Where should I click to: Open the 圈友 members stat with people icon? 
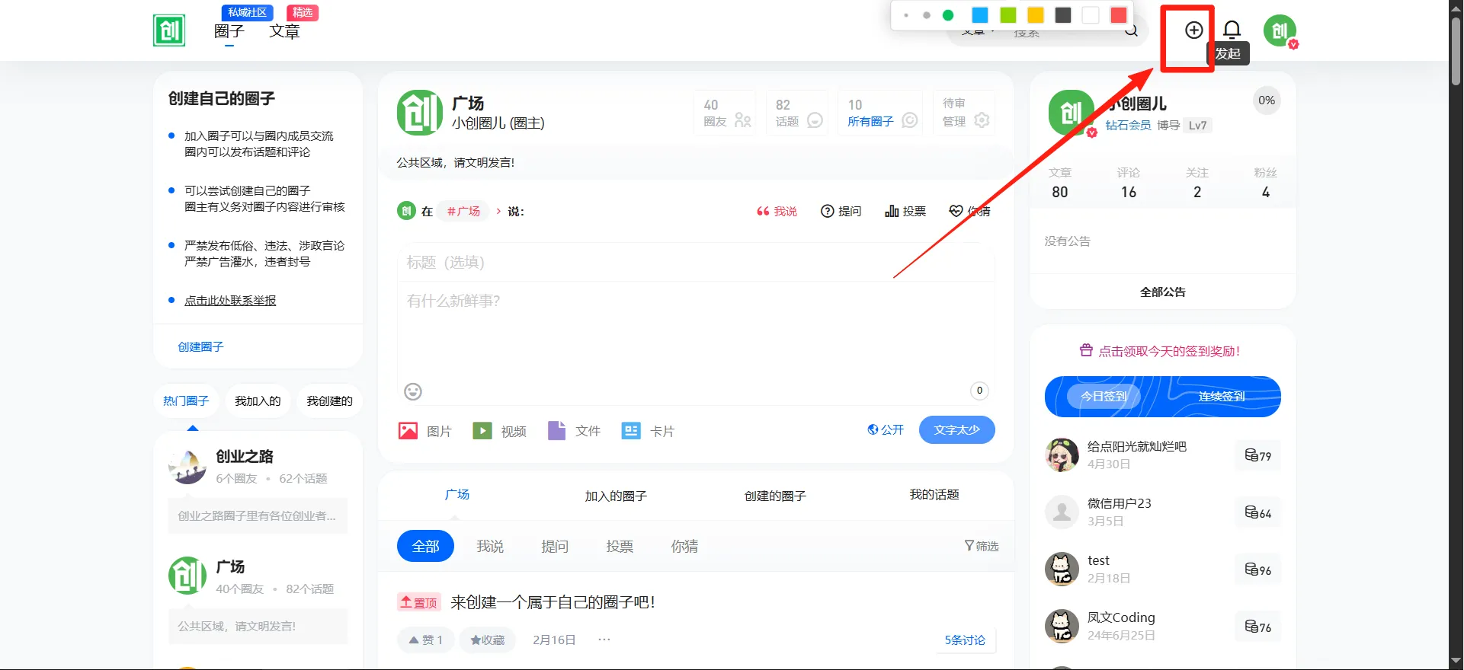click(726, 113)
